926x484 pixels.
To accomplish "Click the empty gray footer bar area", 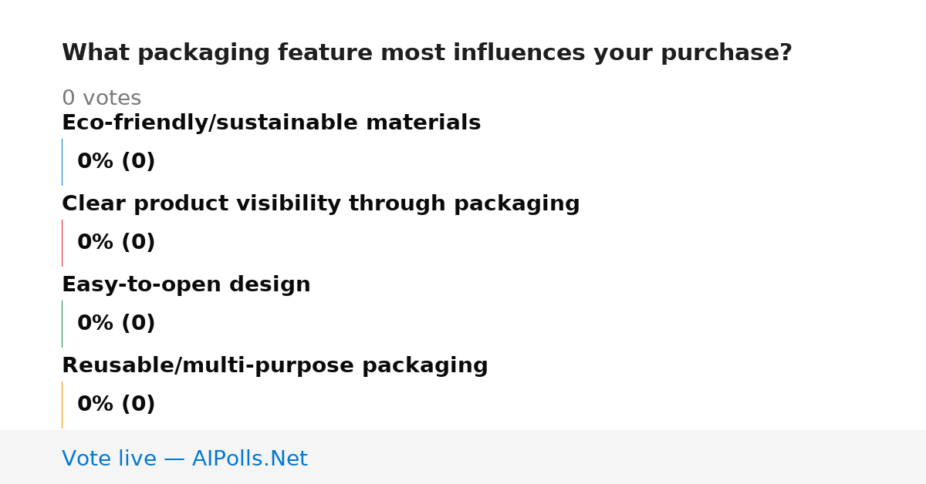I will [617, 457].
